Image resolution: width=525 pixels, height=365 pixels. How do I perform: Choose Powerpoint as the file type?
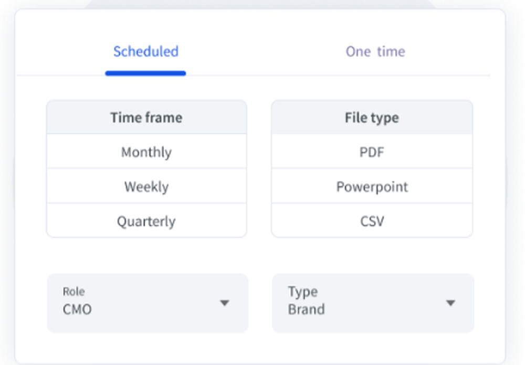click(x=372, y=186)
